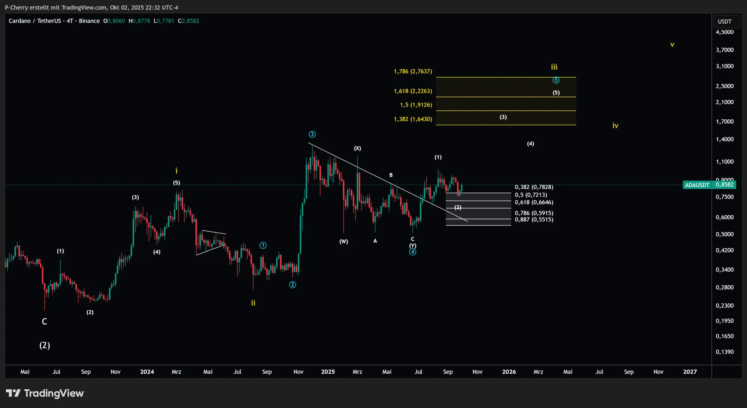The width and height of the screenshot is (747, 408).
Task: Click the ADAUSDT price tag label
Action: coord(697,185)
